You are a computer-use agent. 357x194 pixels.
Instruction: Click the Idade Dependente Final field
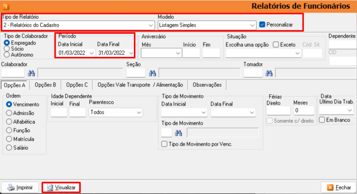[78, 112]
